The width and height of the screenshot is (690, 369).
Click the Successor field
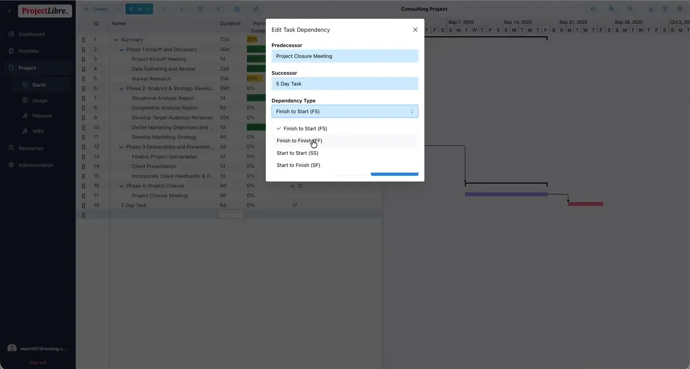345,84
